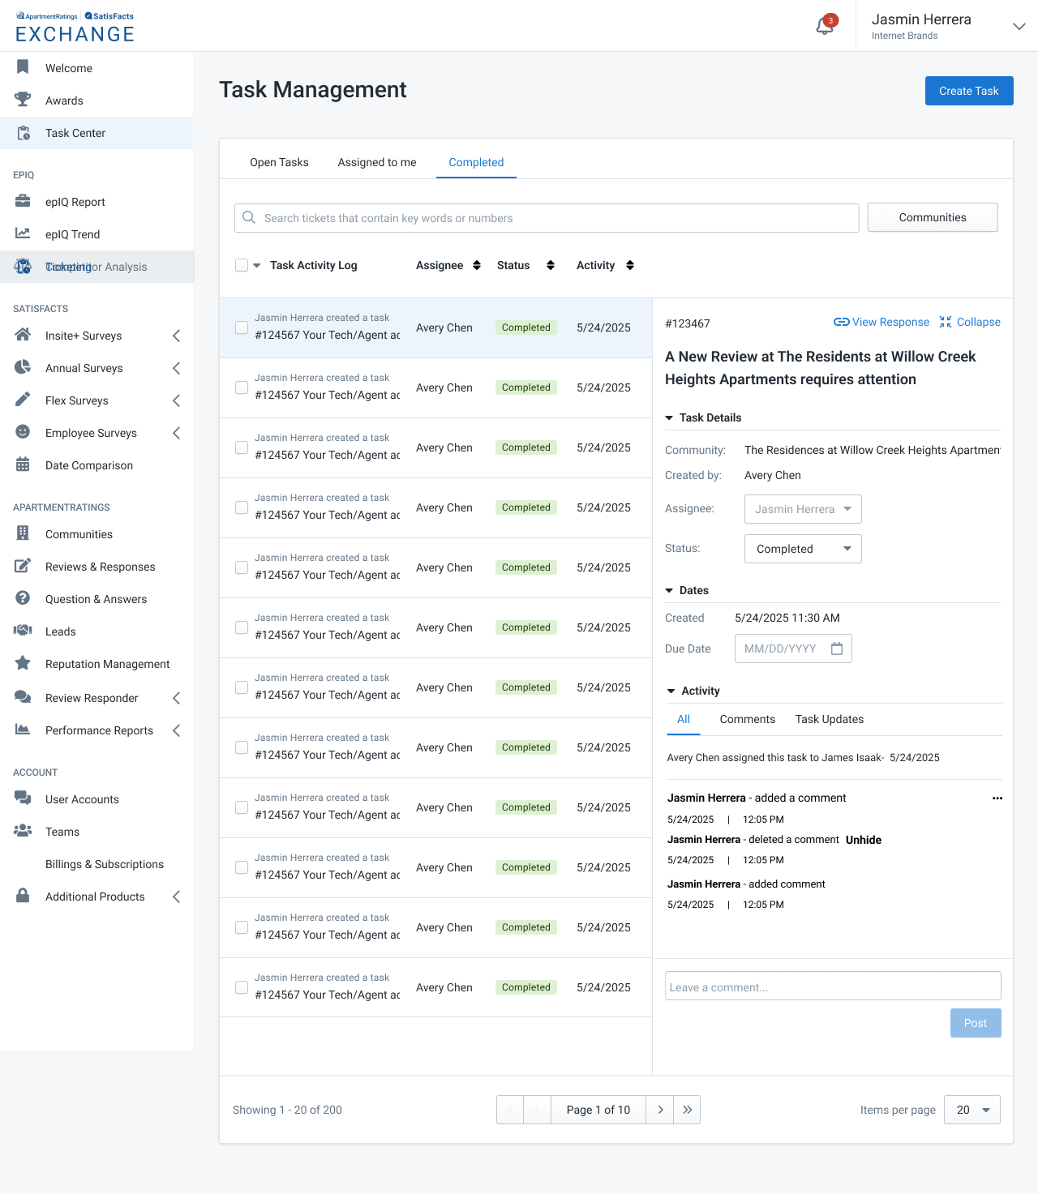Open the Status dropdown showing Completed
Image resolution: width=1038 pixels, height=1194 pixels.
[x=802, y=549]
